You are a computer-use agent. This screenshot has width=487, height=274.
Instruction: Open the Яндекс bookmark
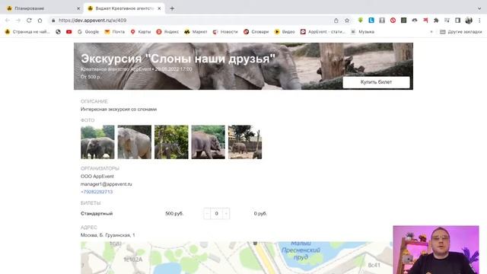167,32
